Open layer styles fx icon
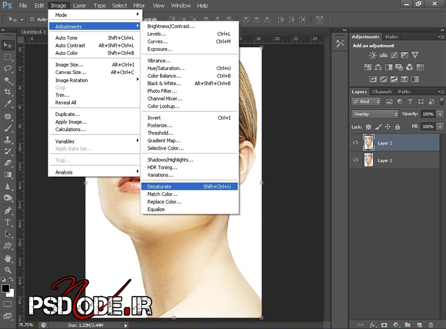446x329 pixels. 373,325
